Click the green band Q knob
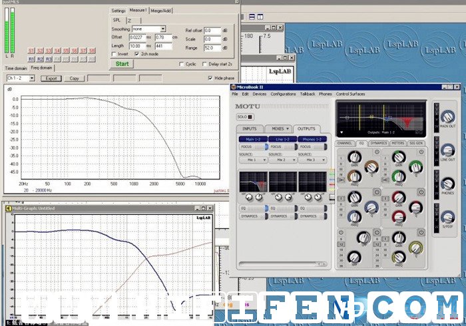This screenshot has height=326, width=466. click(416, 167)
